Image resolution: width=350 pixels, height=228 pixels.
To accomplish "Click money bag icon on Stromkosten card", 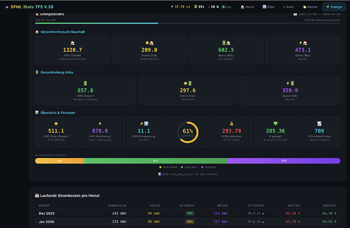I will [232, 123].
